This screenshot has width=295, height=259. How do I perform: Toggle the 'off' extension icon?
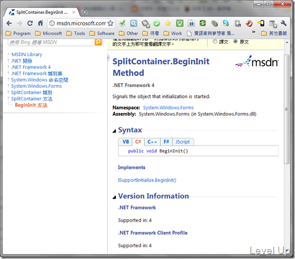[238, 24]
